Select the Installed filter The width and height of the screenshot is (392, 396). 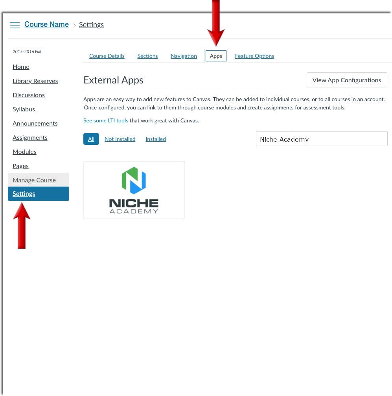tap(155, 139)
